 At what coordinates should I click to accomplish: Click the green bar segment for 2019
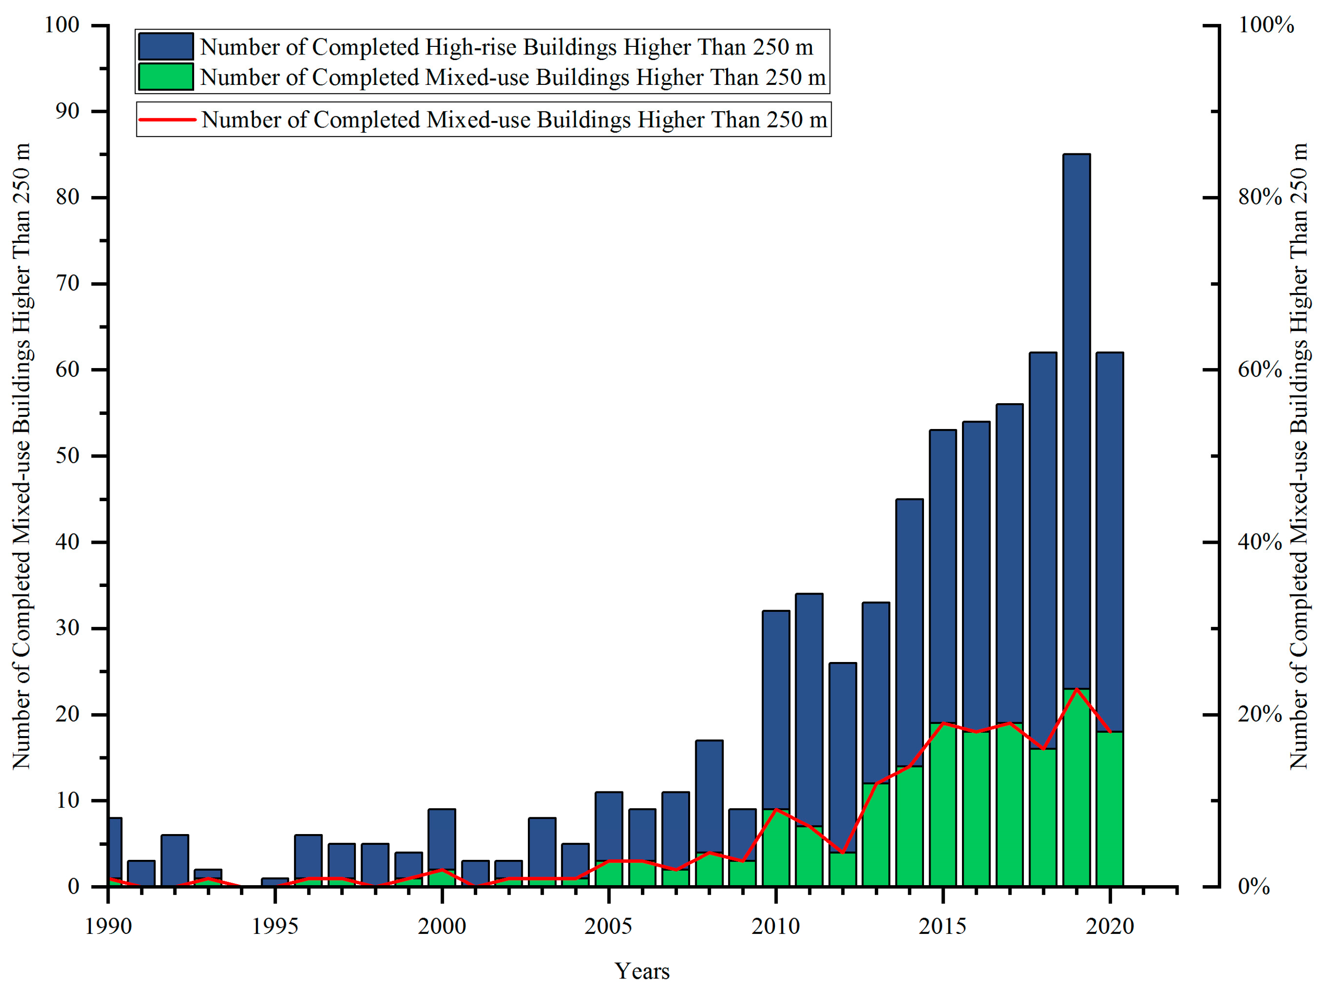1076,789
